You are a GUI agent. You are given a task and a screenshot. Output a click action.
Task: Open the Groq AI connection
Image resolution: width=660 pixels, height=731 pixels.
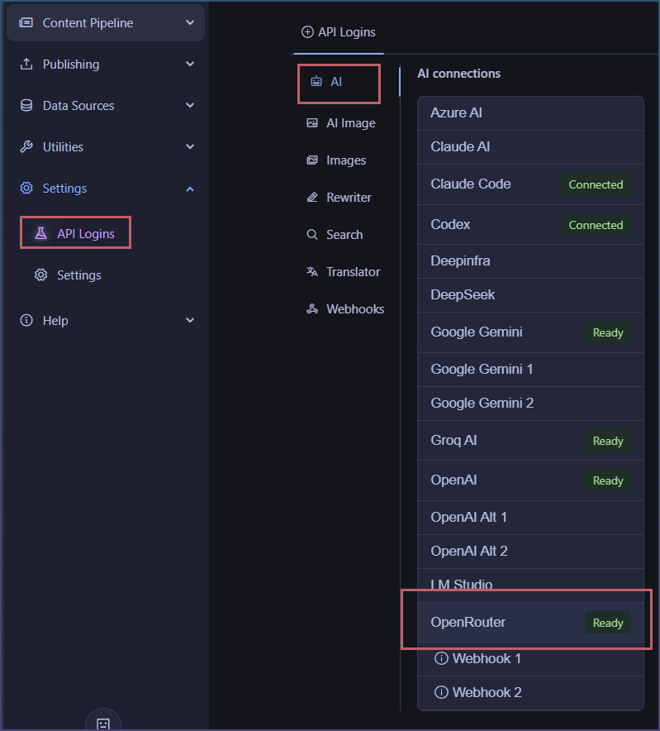(x=530, y=441)
